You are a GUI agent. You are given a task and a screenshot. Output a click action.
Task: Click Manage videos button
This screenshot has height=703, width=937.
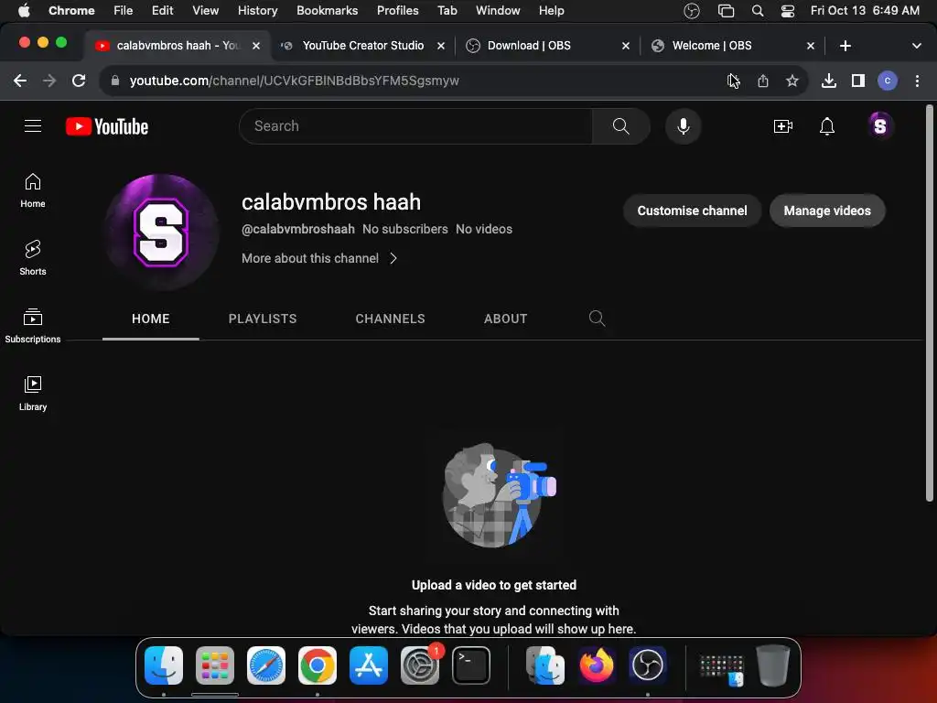click(x=827, y=211)
